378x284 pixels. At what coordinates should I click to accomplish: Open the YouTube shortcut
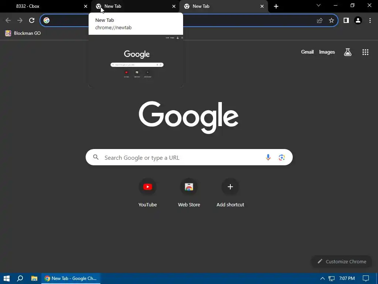(x=148, y=192)
